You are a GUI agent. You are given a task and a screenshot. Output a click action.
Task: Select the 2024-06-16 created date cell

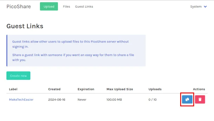tap(57, 100)
